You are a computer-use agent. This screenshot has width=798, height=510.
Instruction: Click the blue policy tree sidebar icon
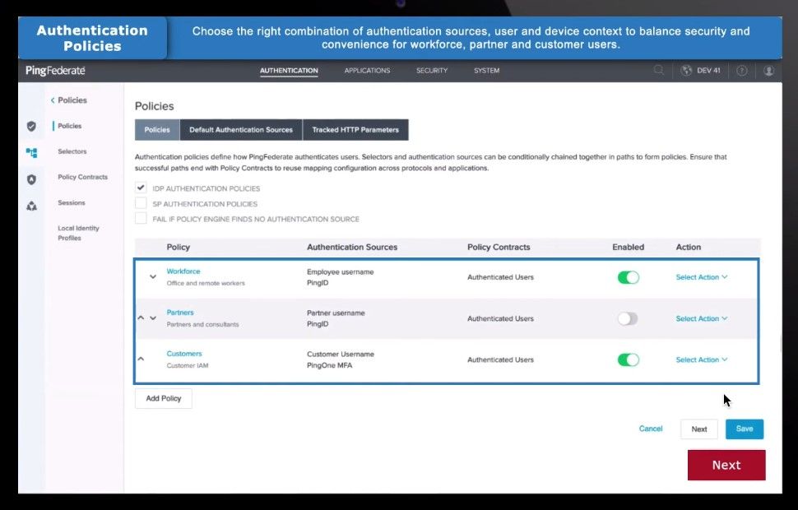[31, 152]
